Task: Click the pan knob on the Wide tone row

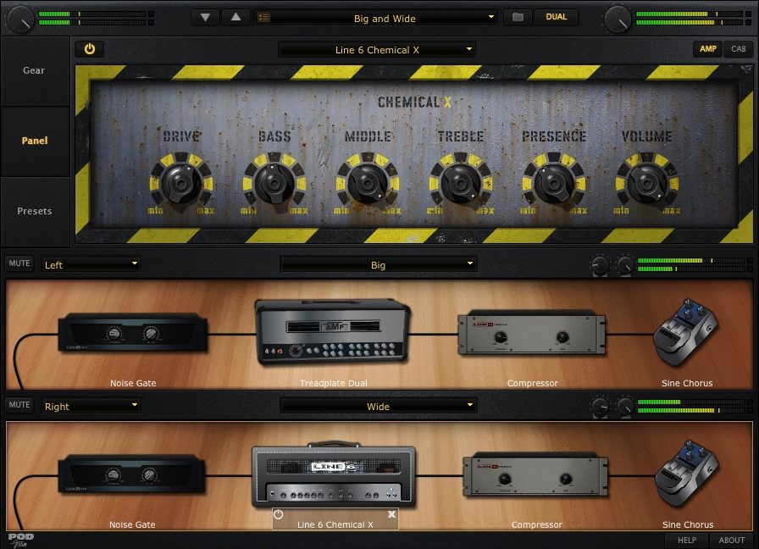Action: [x=600, y=407]
